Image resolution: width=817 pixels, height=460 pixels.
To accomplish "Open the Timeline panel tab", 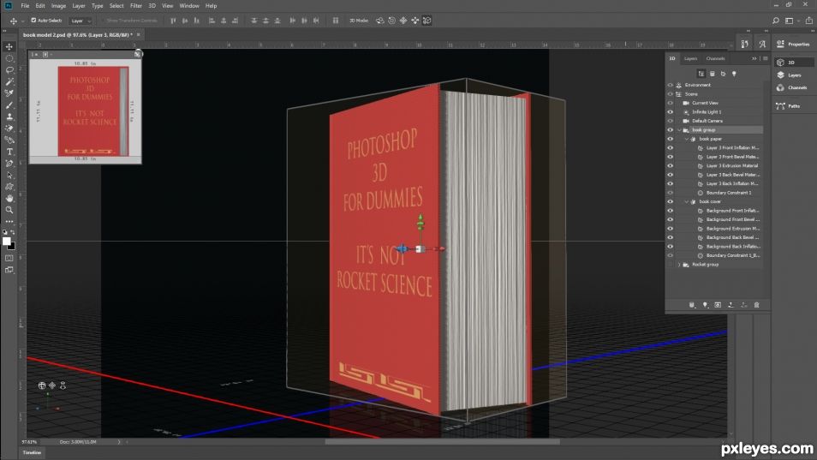I will [32, 452].
